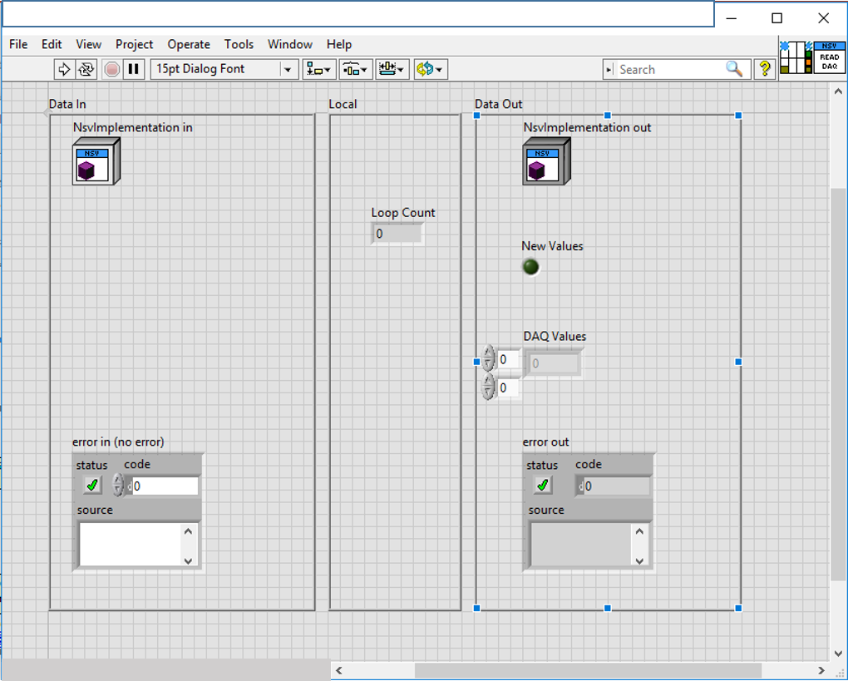Screen dimensions: 848x681
Task: Click the error in code stepper
Action: point(118,486)
